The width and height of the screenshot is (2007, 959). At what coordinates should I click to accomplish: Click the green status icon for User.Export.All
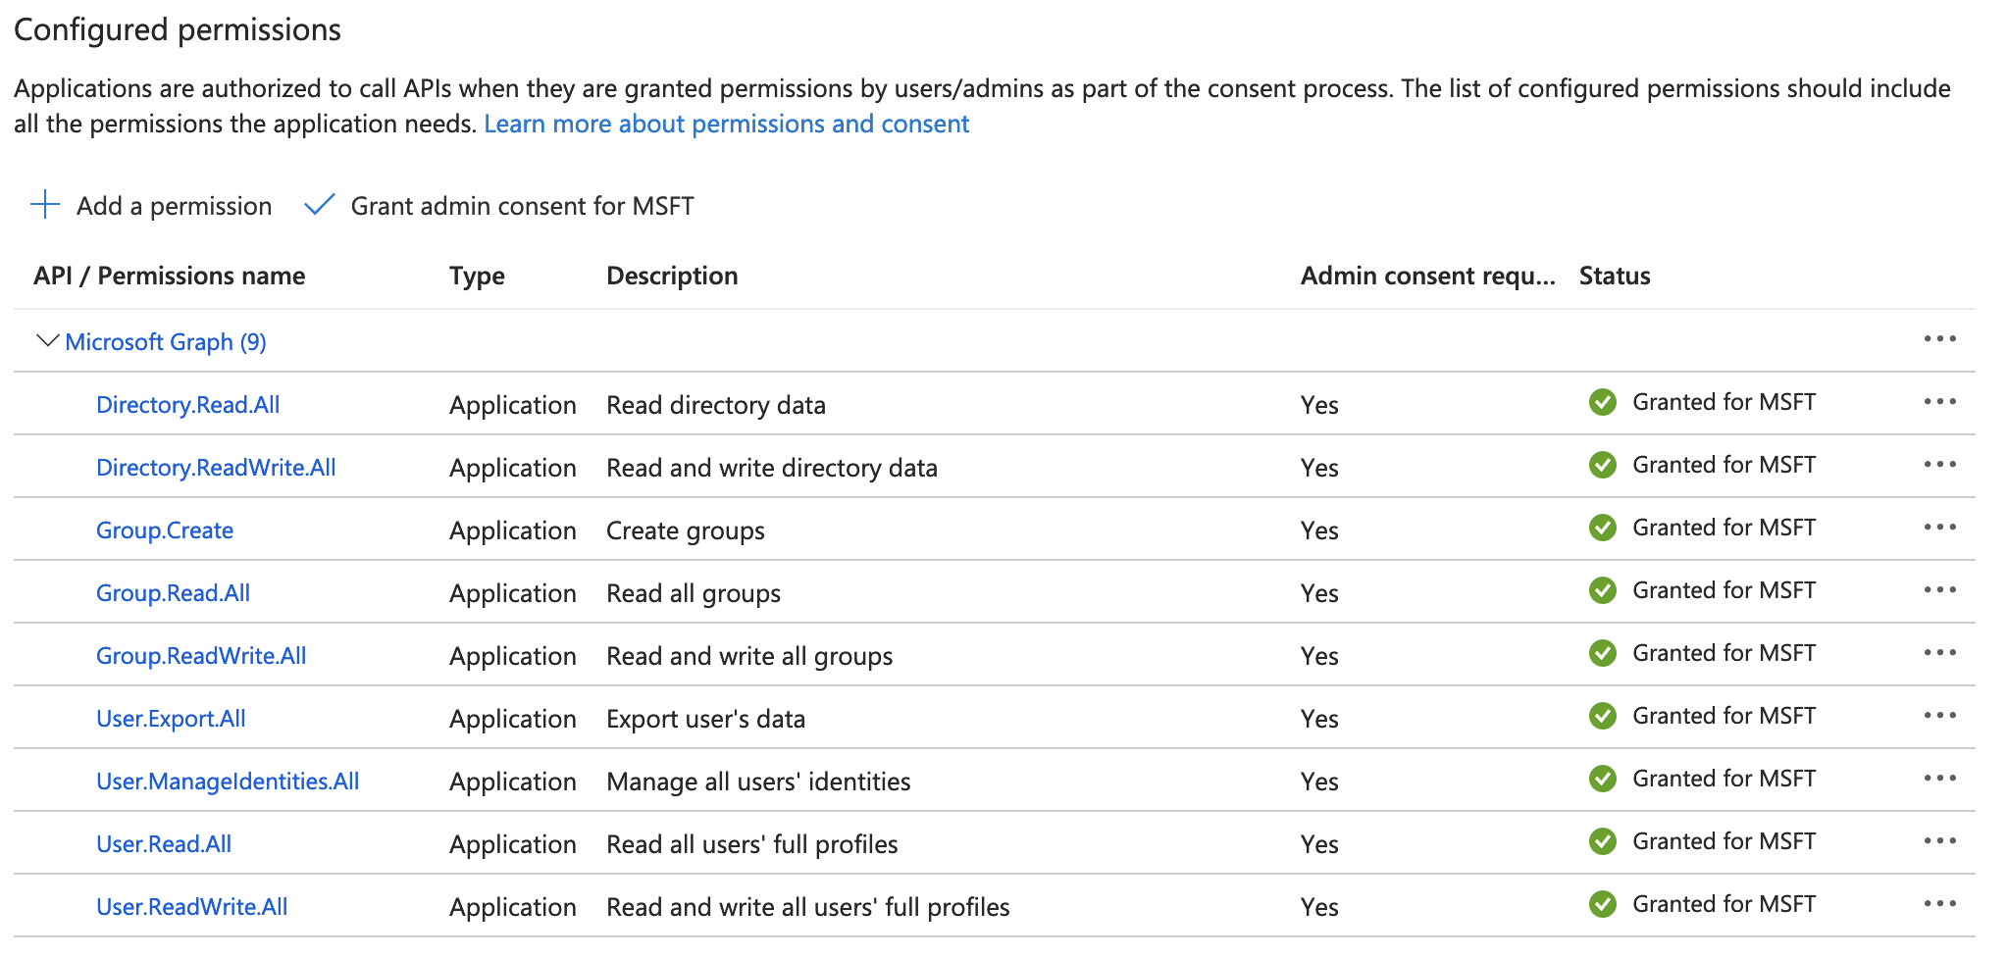point(1602,716)
